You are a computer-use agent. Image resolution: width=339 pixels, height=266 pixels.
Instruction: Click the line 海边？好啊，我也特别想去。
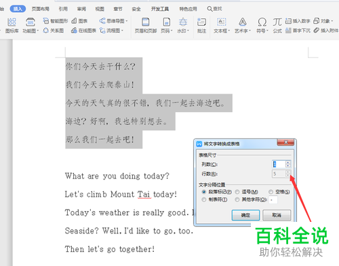[117, 121]
